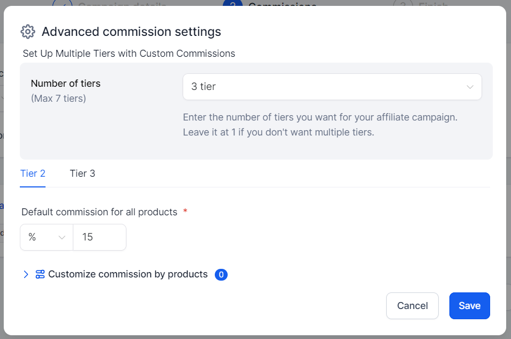The image size is (511, 339).
Task: Save the commission settings
Action: 469,306
